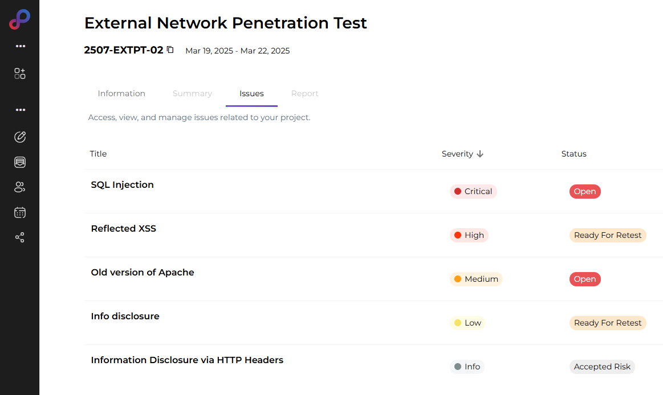
Task: Click the Accepted Risk status badge
Action: (602, 367)
